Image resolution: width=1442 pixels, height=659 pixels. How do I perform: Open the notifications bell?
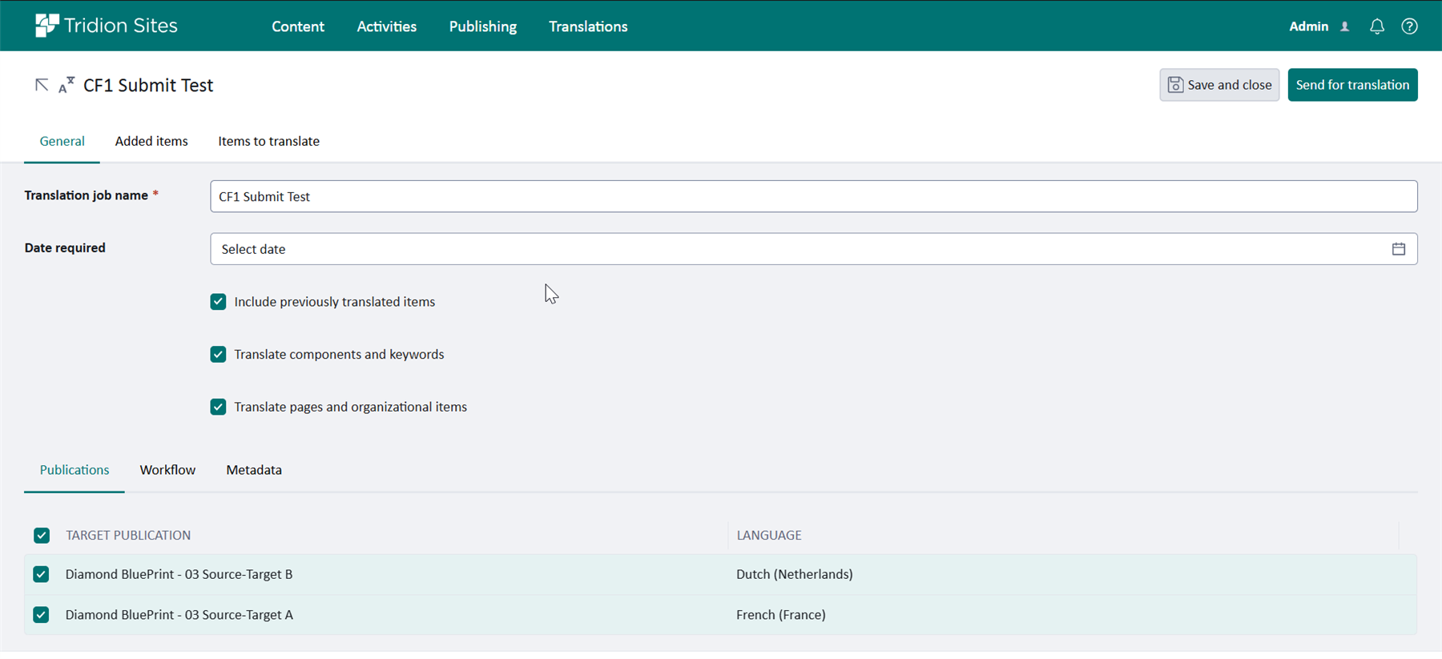[x=1376, y=26]
